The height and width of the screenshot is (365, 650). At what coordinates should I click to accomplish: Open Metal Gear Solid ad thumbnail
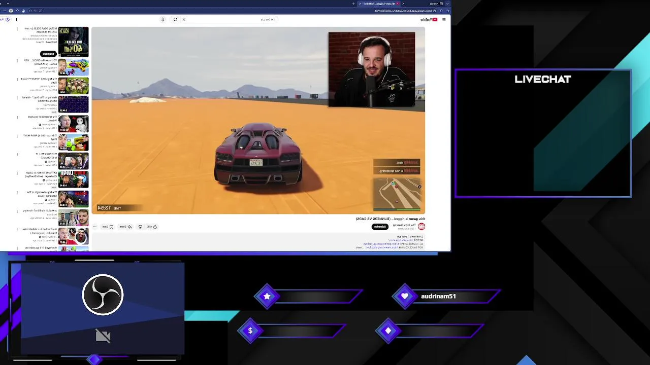pos(73,41)
